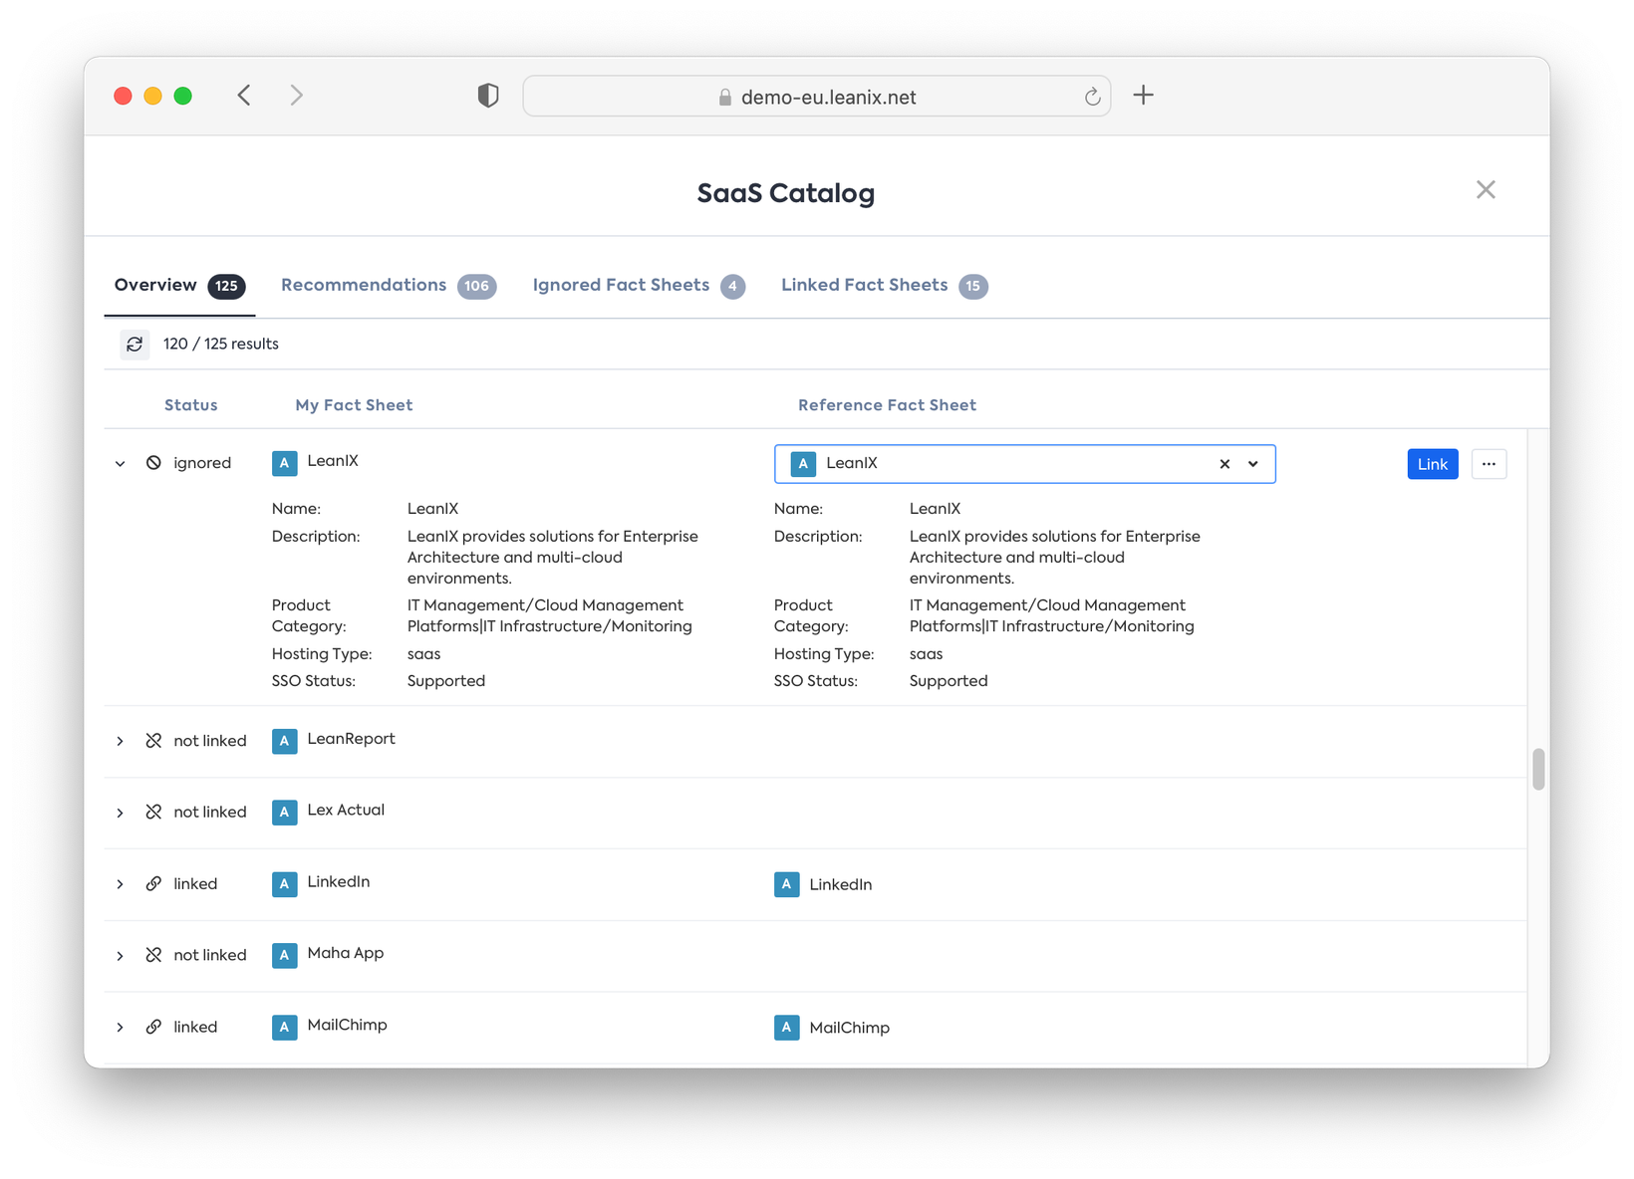Open LeanReport fact sheet name
Viewport: 1634px width, 1179px height.
pos(351,739)
